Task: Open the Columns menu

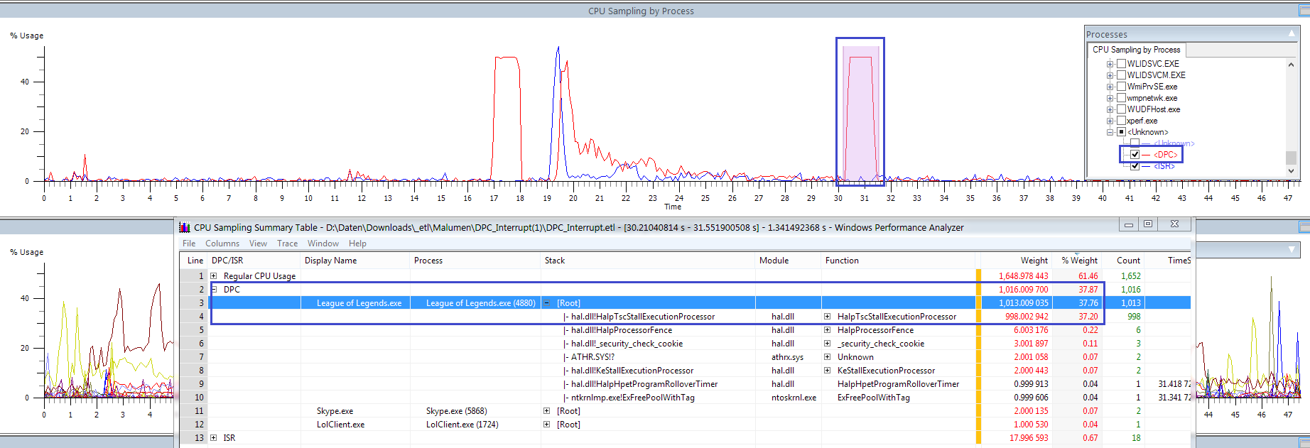Action: click(x=222, y=243)
